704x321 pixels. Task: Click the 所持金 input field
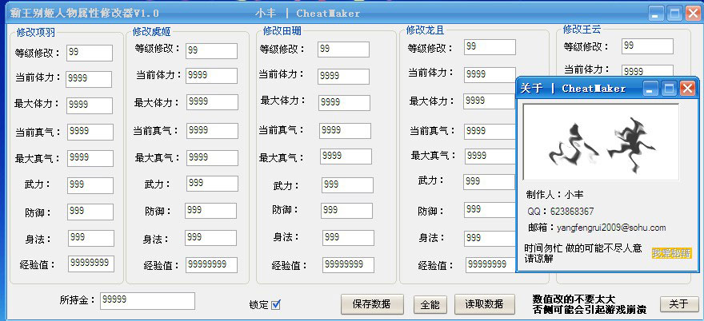147,300
